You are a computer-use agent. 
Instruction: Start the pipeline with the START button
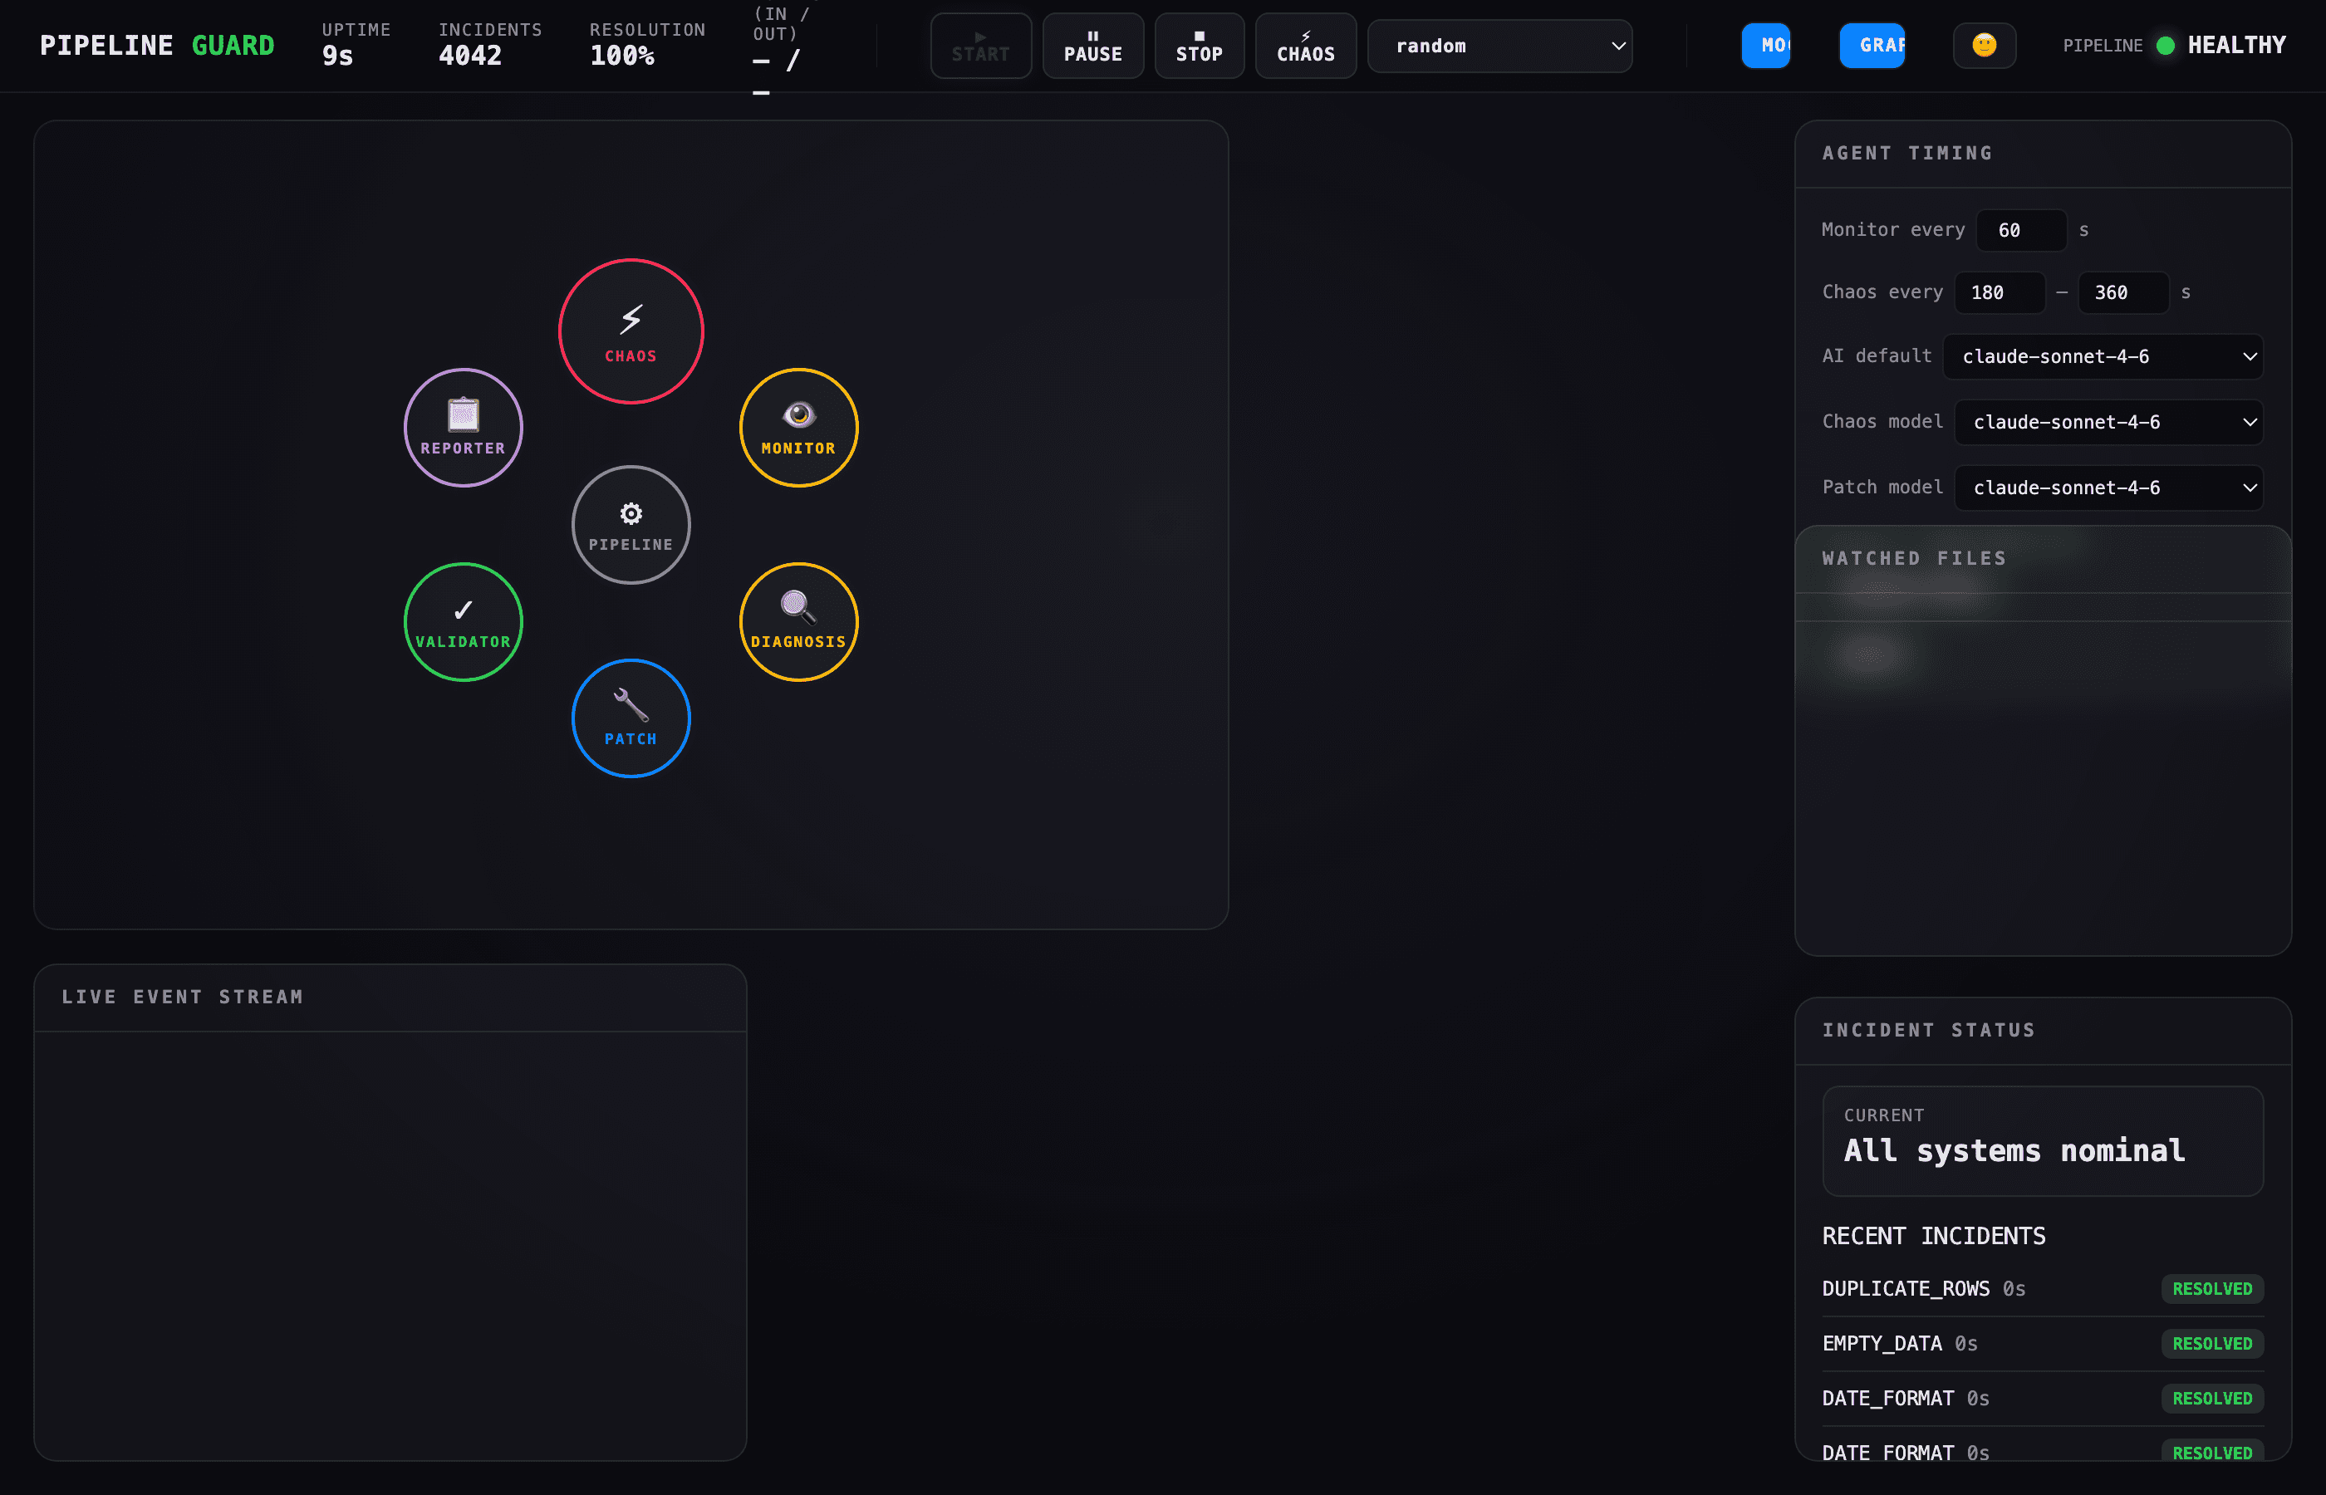coord(980,46)
